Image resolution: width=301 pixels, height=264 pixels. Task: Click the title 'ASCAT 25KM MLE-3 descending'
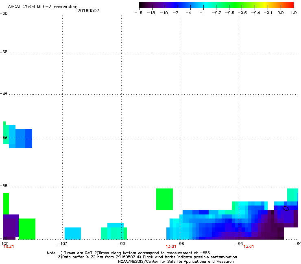click(x=43, y=7)
